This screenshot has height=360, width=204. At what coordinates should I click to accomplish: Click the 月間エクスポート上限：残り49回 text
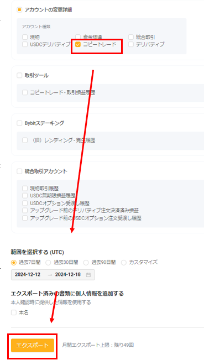point(98,345)
